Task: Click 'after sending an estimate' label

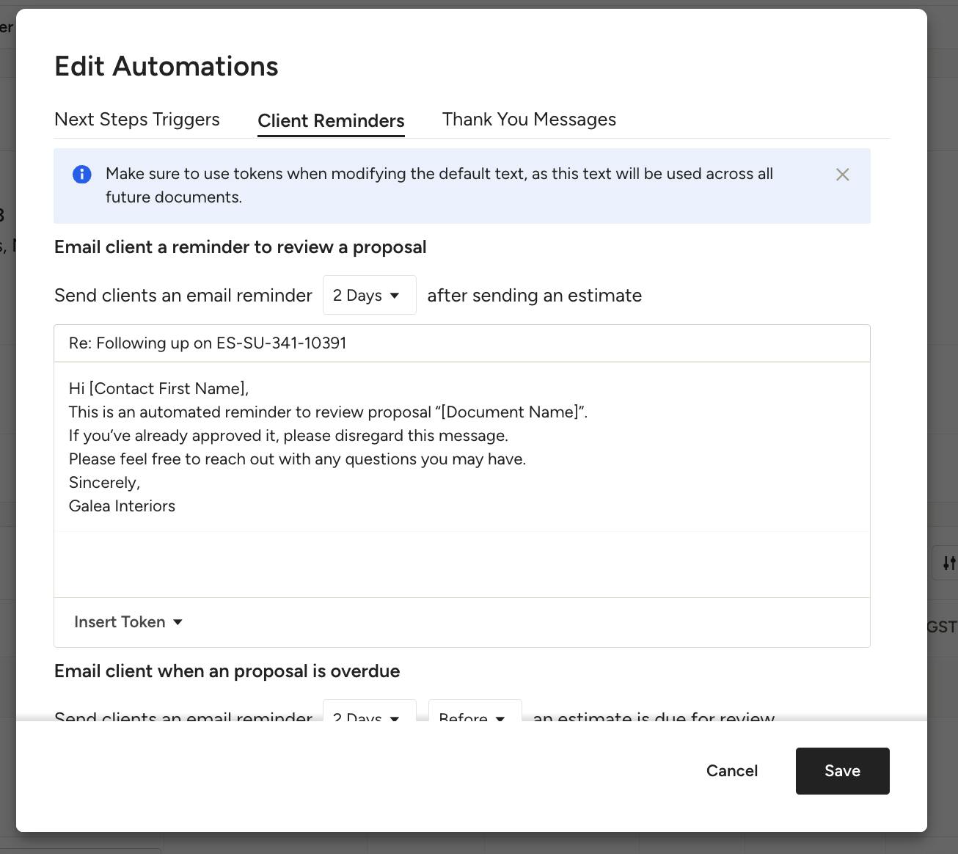Action: click(535, 296)
